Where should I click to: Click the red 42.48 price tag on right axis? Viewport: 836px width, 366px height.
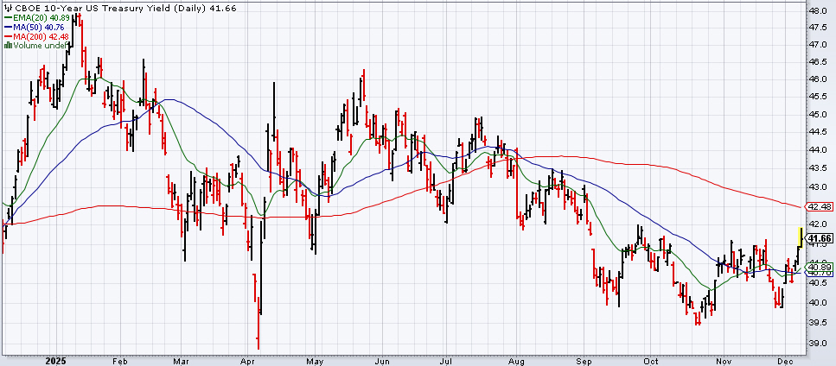click(x=819, y=206)
